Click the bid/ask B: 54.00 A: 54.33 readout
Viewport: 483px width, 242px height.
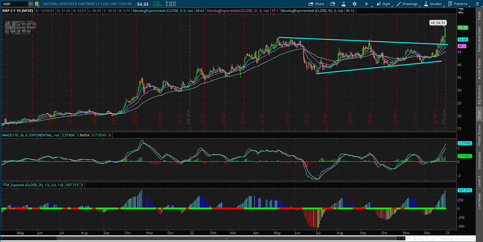tap(171, 4)
